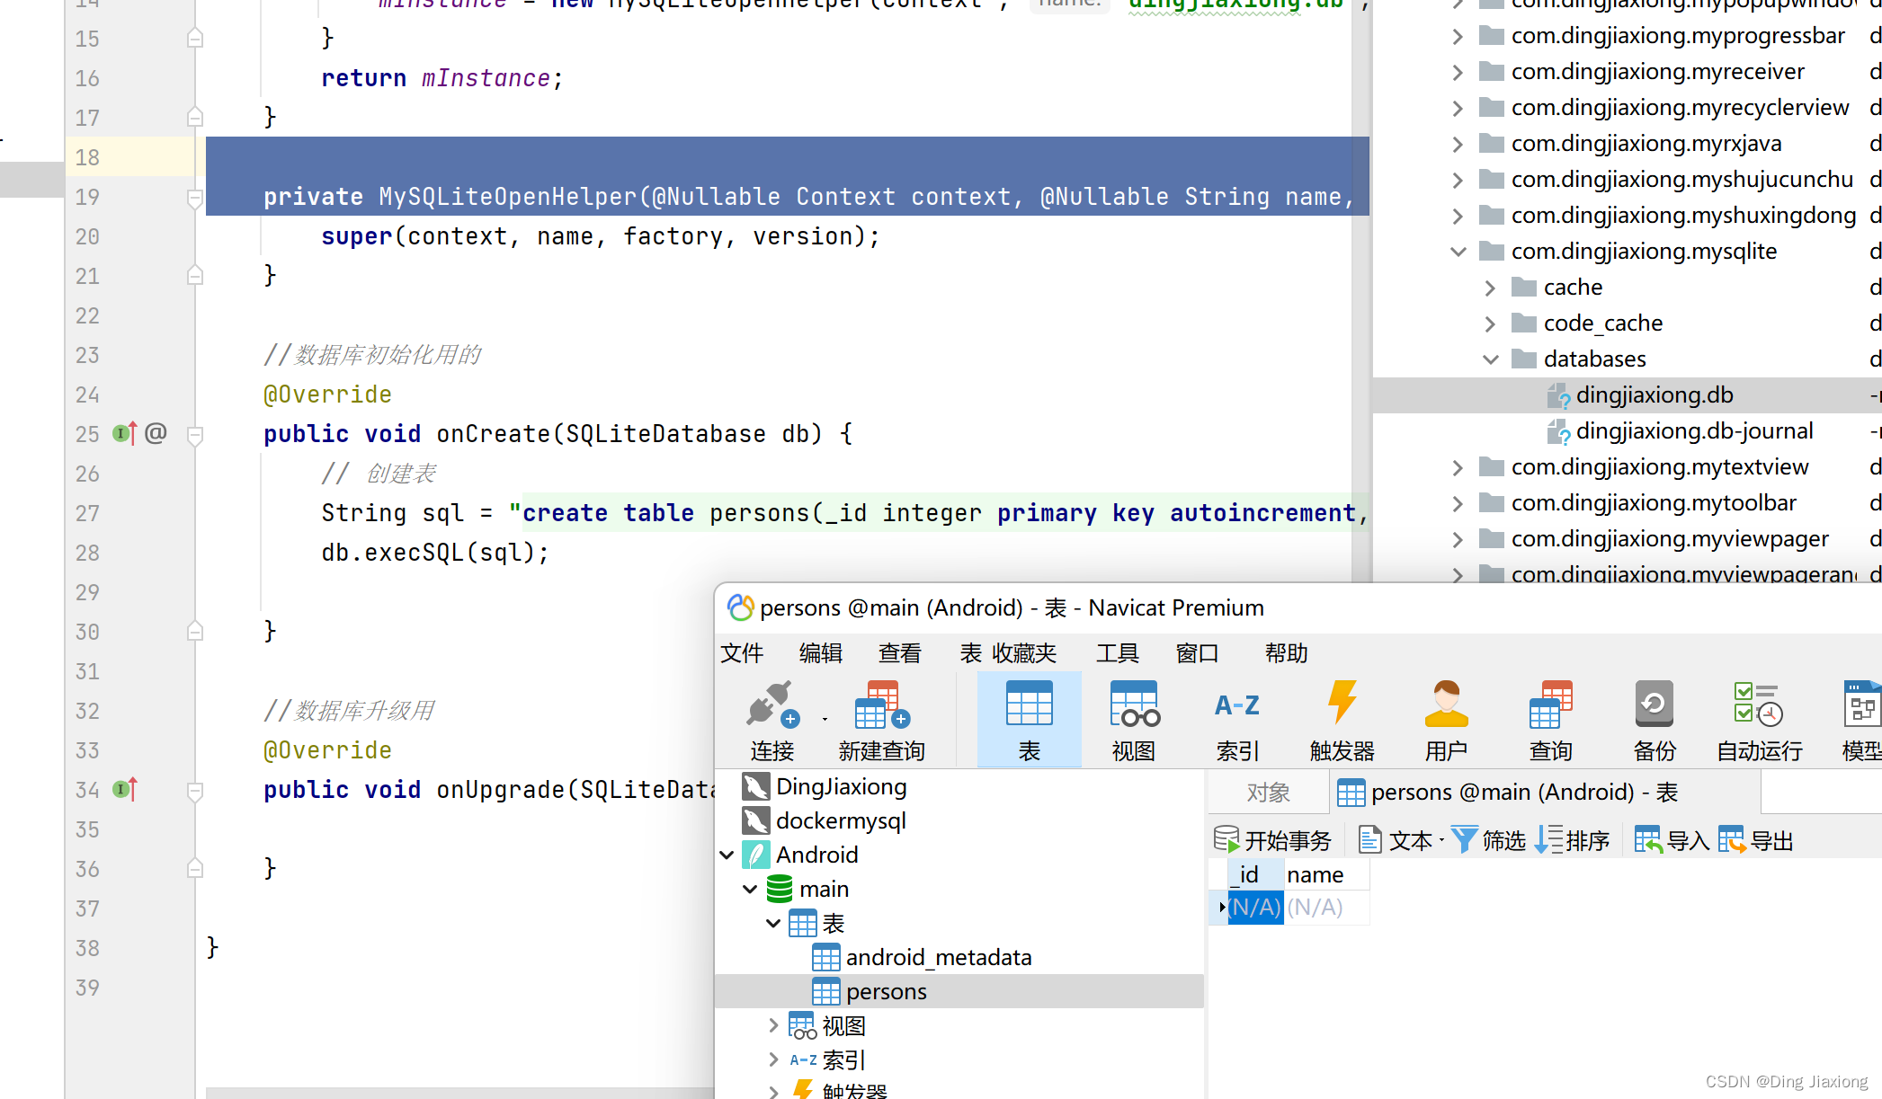Toggle code fold marker on line 25
Viewport: 1882px width, 1099px height.
click(195, 435)
